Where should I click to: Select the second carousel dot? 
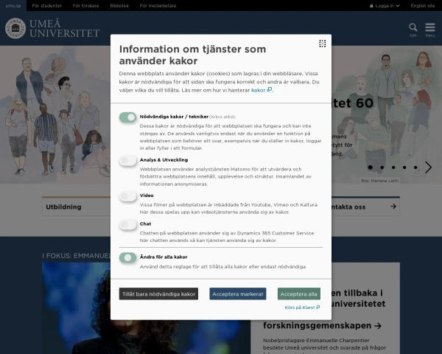[382, 167]
